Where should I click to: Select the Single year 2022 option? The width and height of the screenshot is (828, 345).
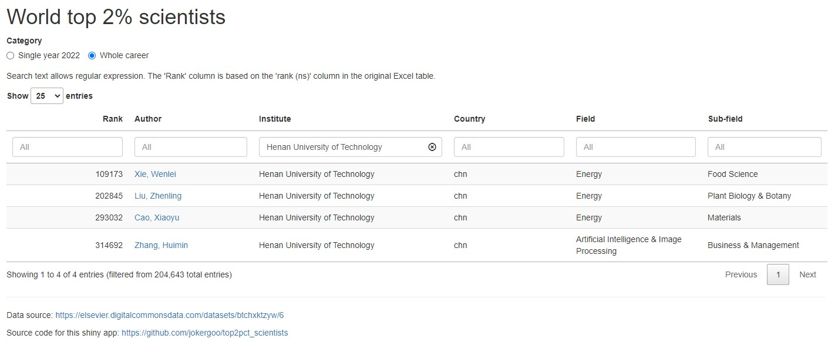pyautogui.click(x=11, y=56)
